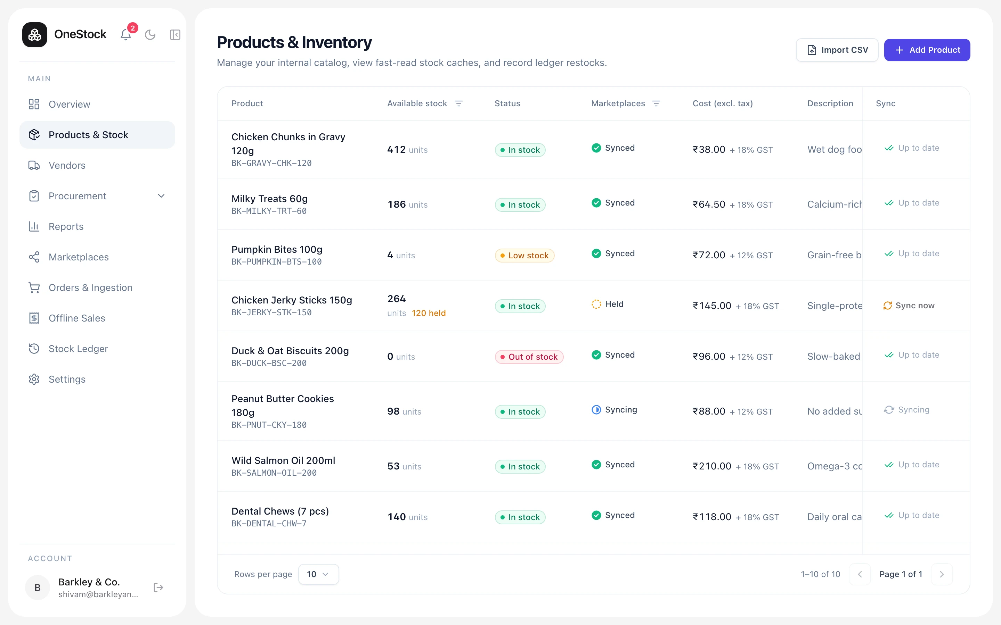
Task: Click the OneStock logo icon
Action: click(x=35, y=35)
